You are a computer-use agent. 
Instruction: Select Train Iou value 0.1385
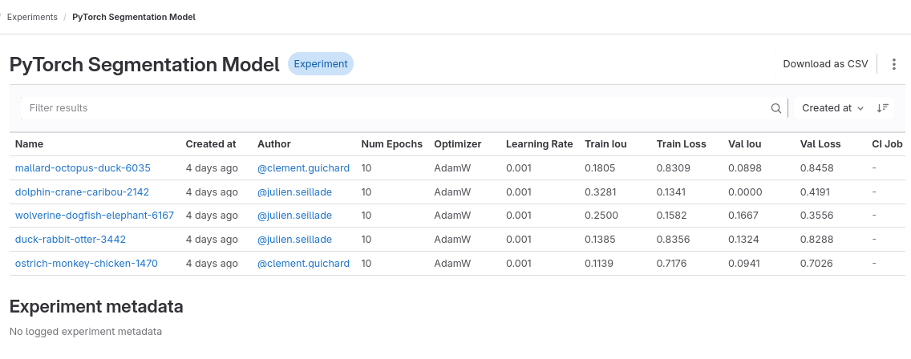tap(600, 240)
